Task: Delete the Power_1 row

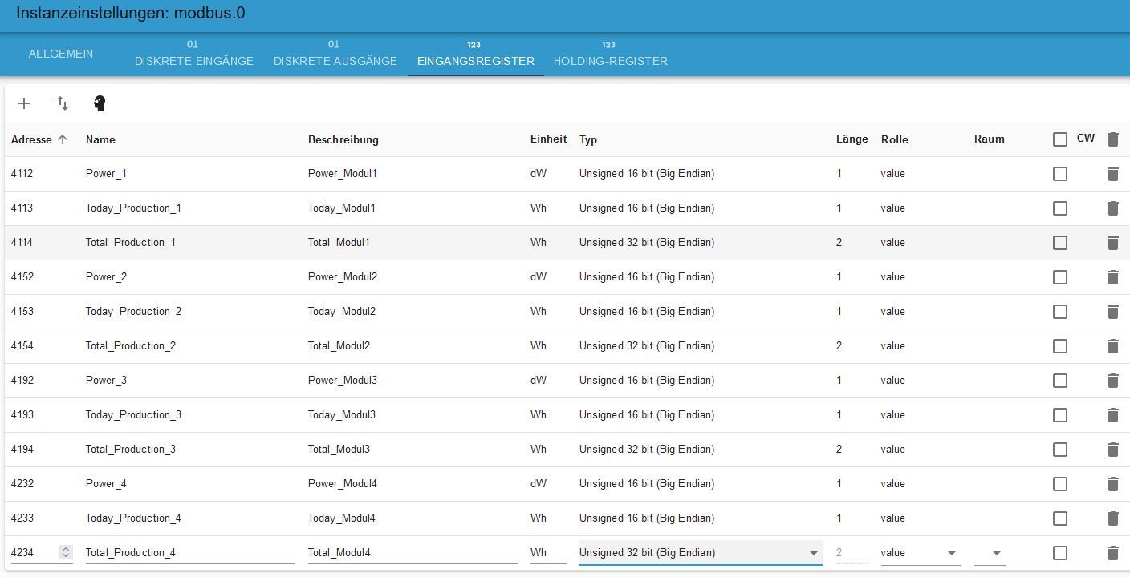Action: [x=1112, y=174]
